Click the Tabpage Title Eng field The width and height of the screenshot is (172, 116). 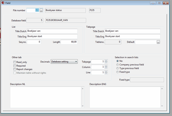pyautogui.click(x=132, y=37)
